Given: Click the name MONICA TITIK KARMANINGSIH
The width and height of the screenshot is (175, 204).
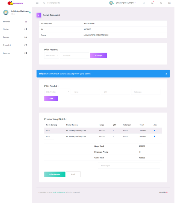Looking at the screenshot, I should click(96, 35).
